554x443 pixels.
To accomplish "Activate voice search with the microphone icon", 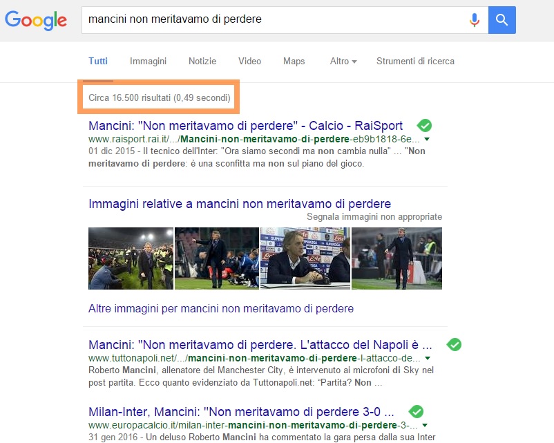I will (475, 20).
